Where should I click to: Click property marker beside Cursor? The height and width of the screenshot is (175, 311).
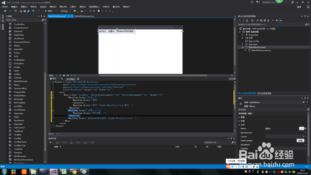(305, 136)
